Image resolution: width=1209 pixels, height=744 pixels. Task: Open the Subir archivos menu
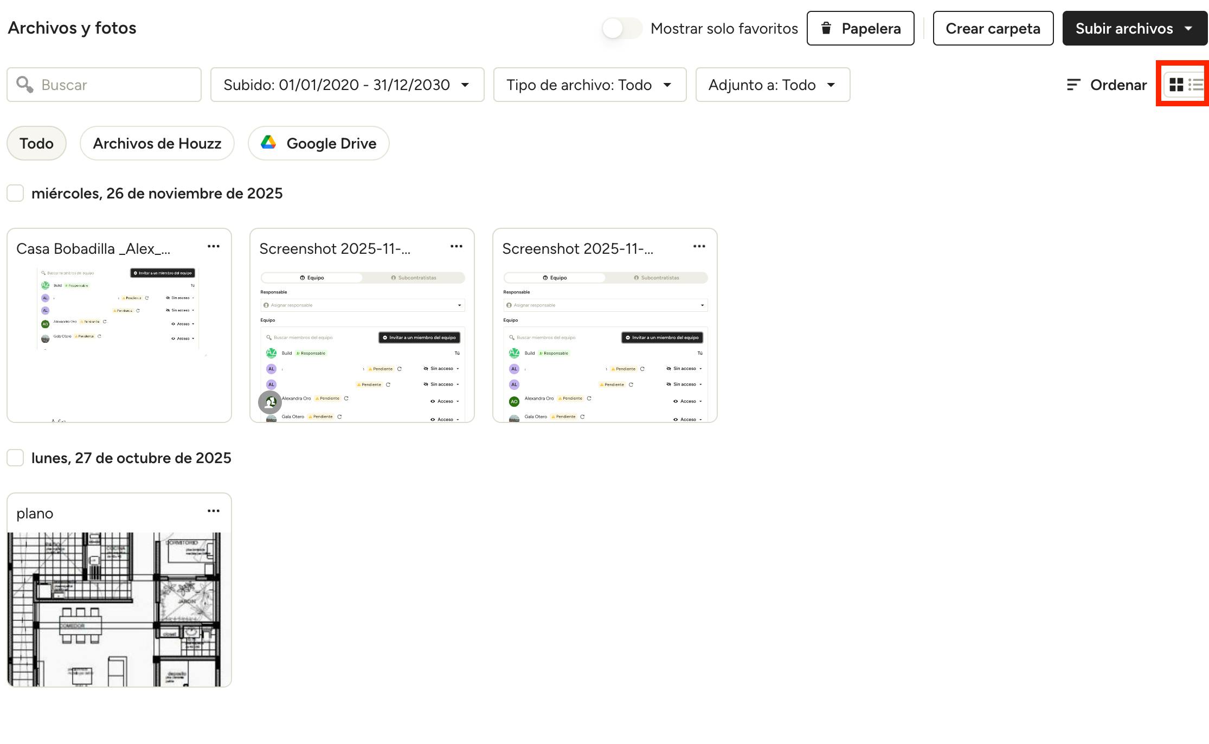(x=1134, y=28)
